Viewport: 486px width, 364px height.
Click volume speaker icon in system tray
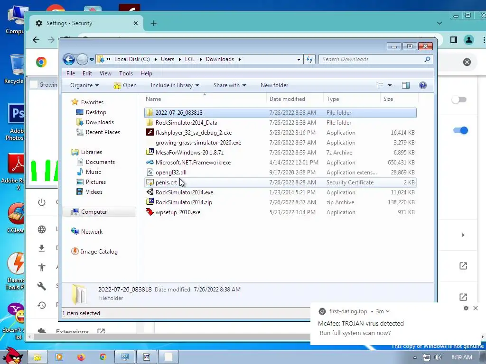coord(438,357)
